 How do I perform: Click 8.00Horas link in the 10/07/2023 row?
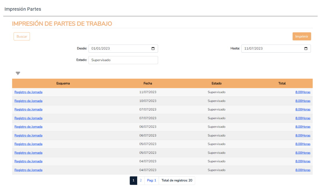[303, 101]
